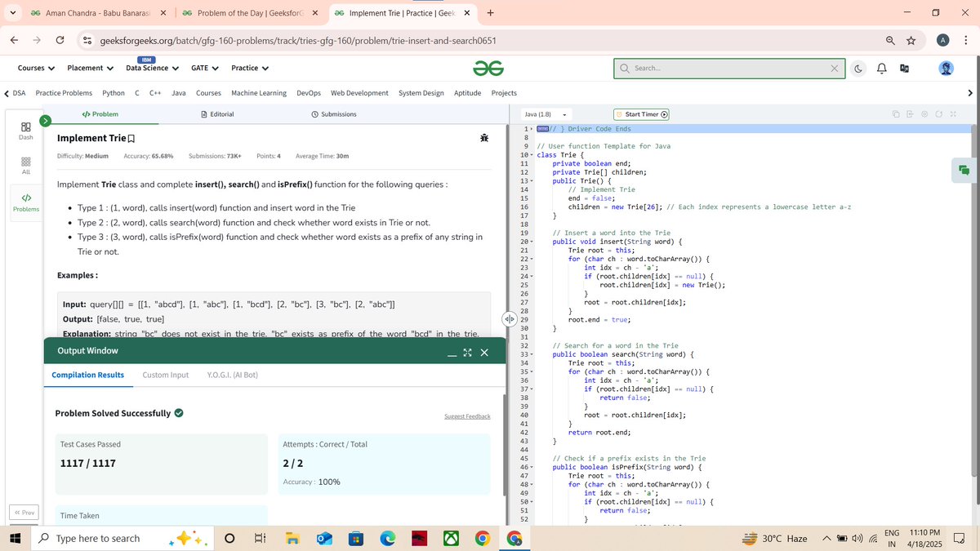Open Xbox app from the taskbar
This screenshot has width=980, height=551.
coord(451,538)
